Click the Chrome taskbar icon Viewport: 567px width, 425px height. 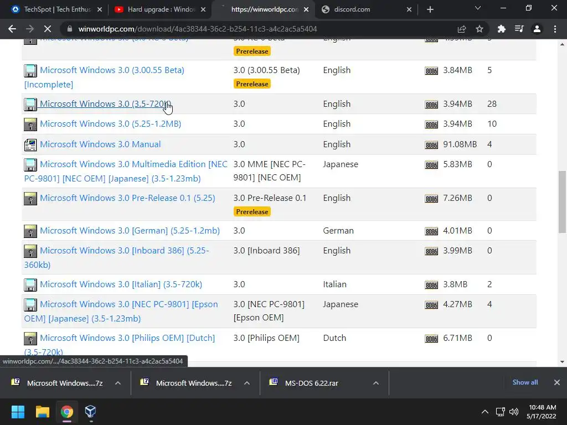[x=66, y=411]
